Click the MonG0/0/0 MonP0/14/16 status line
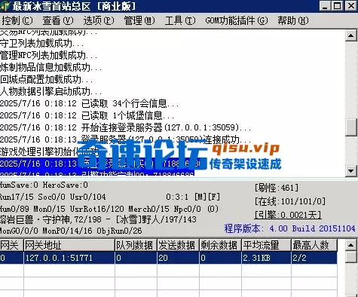 click(71, 231)
